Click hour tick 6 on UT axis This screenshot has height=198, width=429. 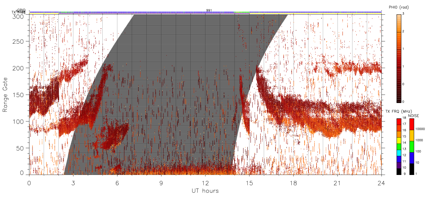click(x=117, y=183)
